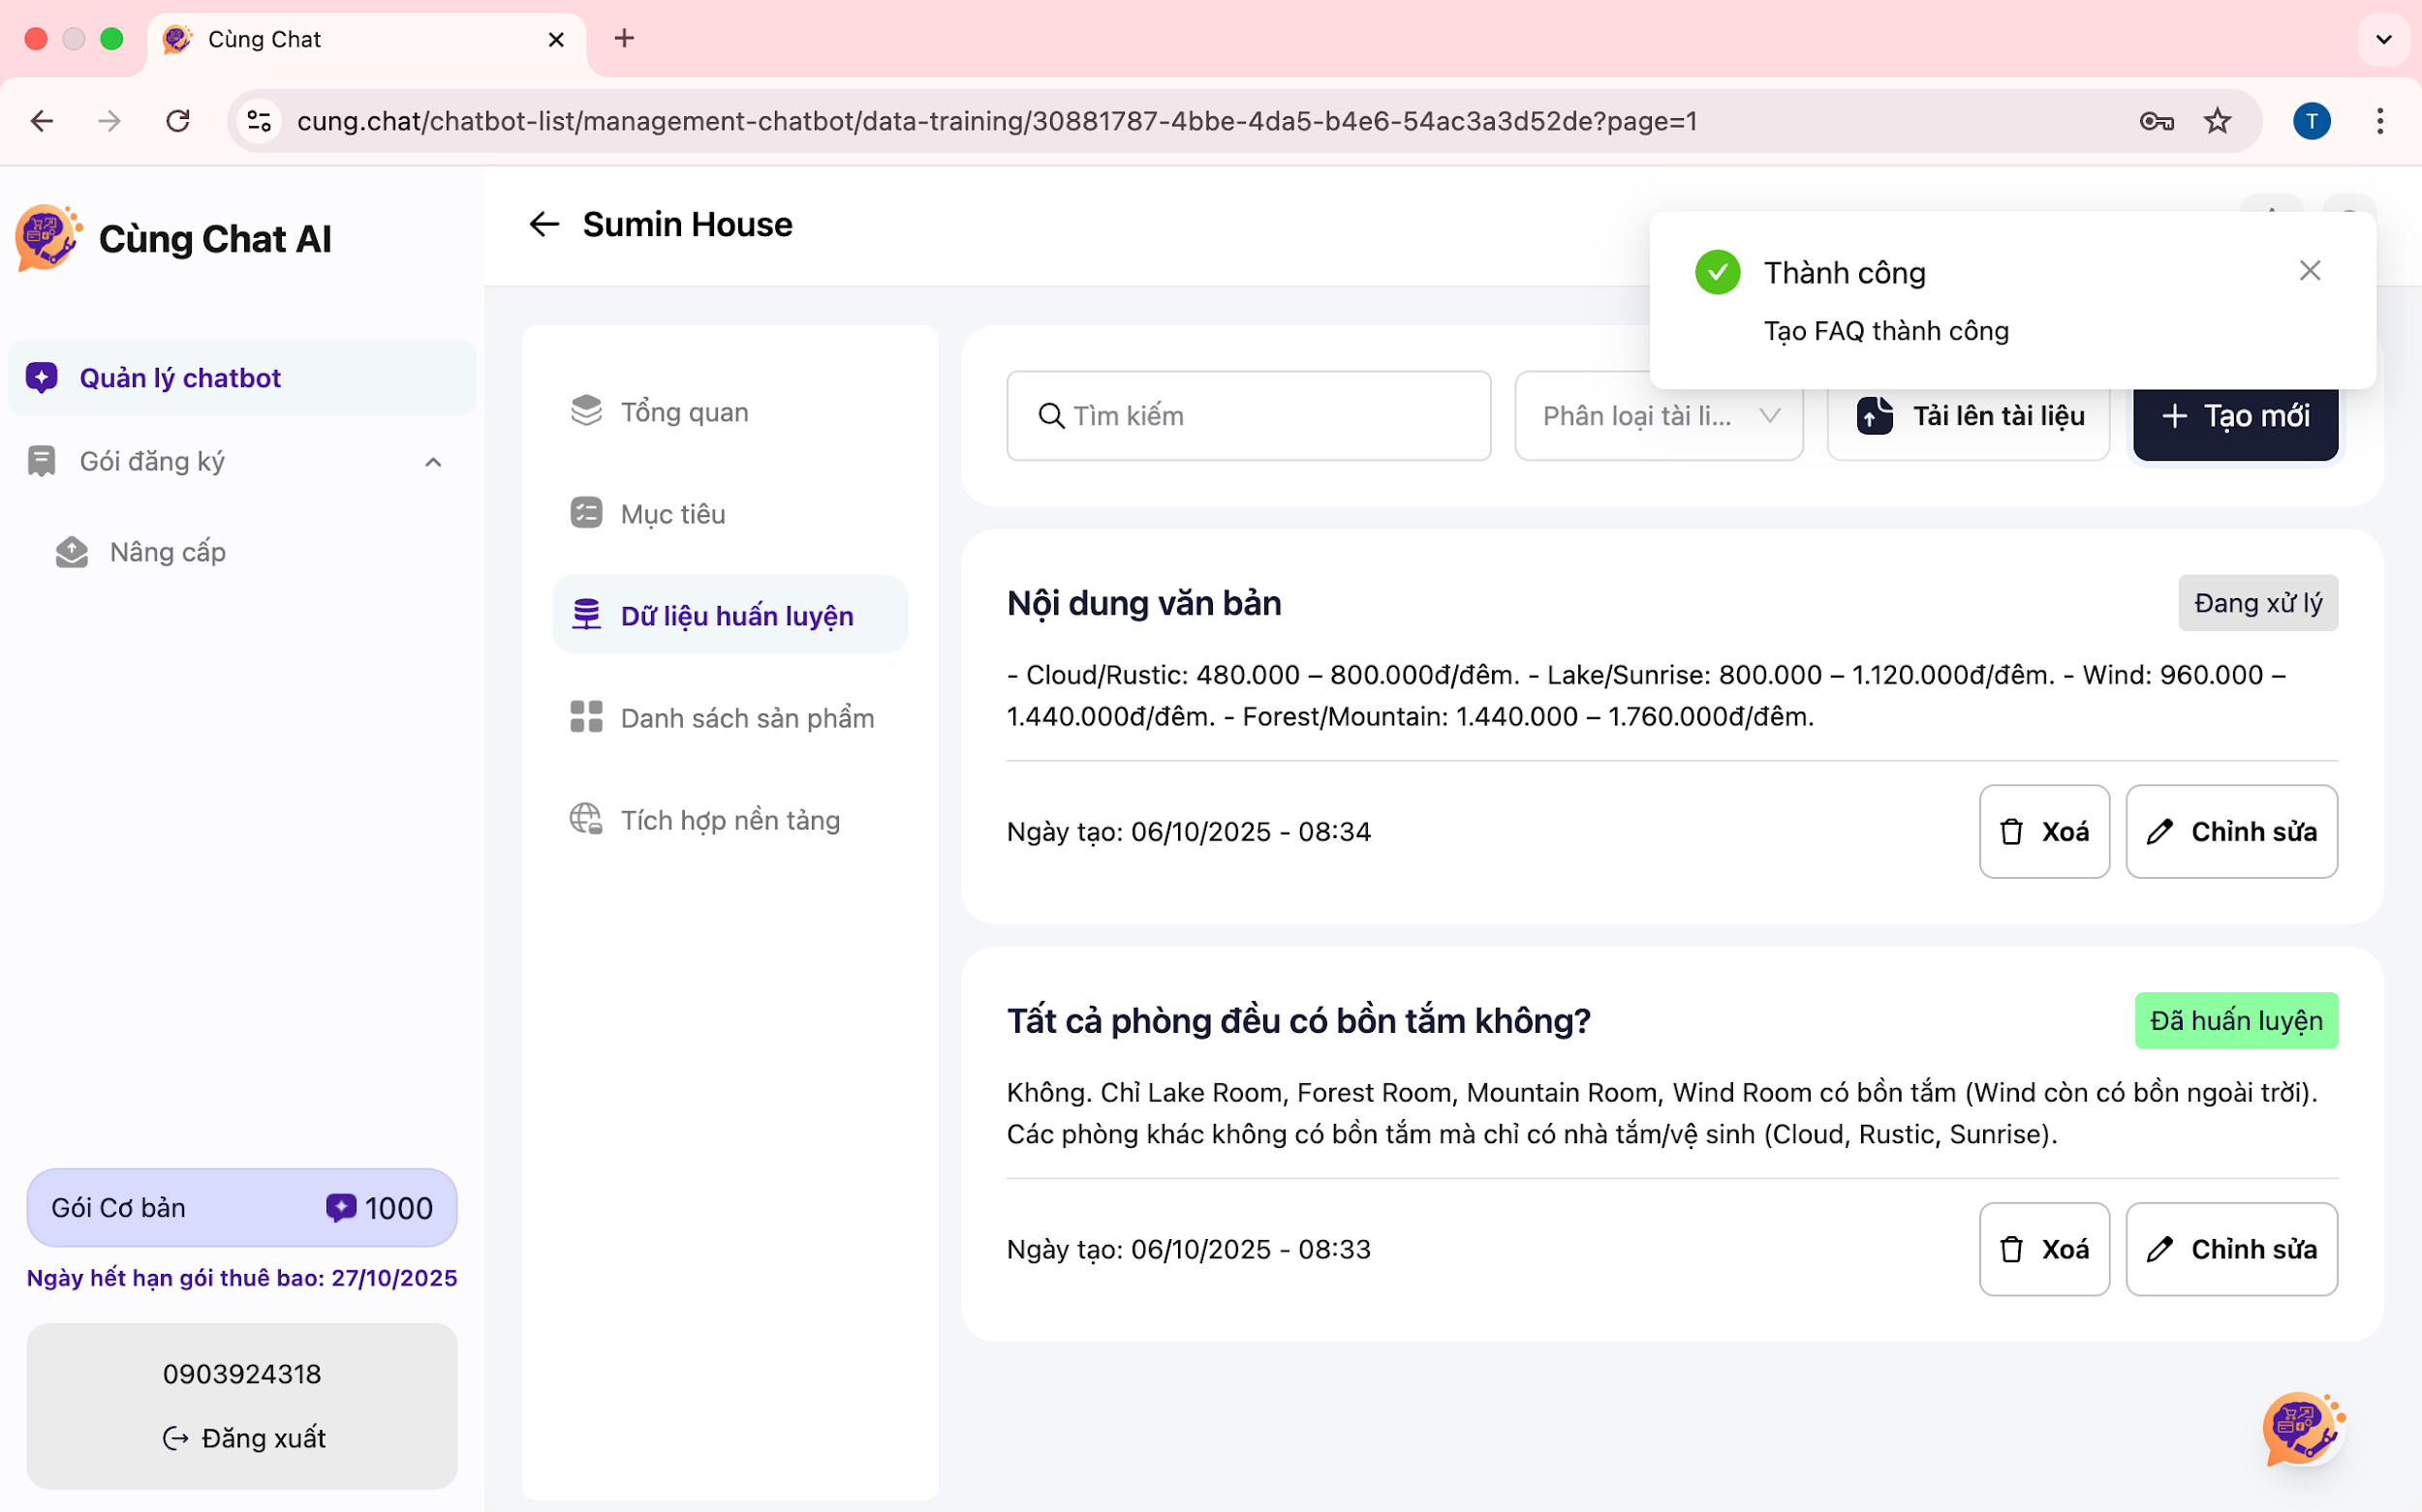Open the floating chat widget icon

click(x=2302, y=1428)
